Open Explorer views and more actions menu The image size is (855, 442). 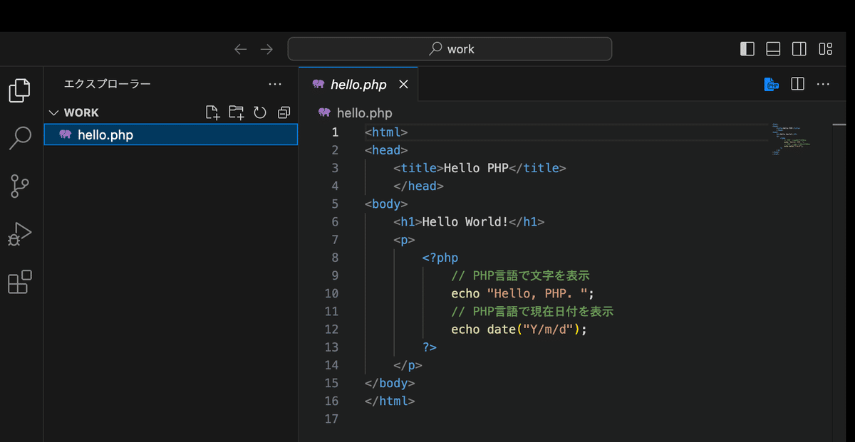(x=275, y=84)
